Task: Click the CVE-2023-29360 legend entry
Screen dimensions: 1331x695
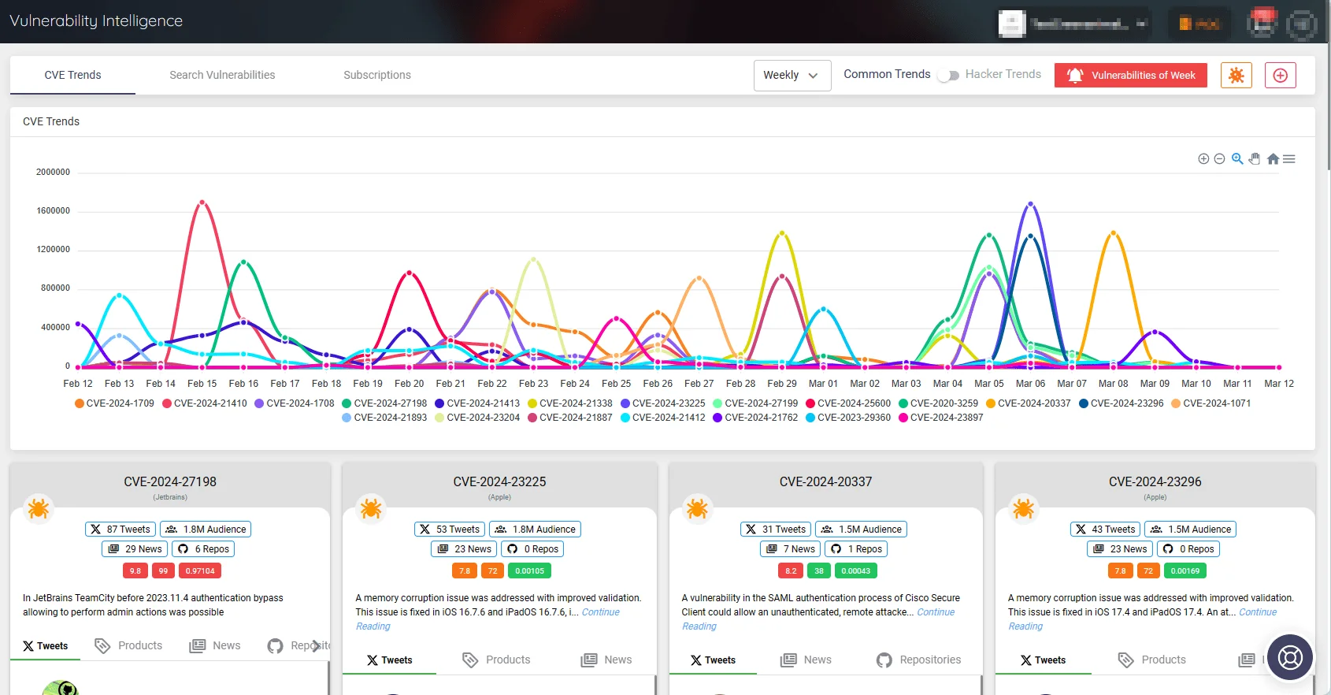Action: 848,418
